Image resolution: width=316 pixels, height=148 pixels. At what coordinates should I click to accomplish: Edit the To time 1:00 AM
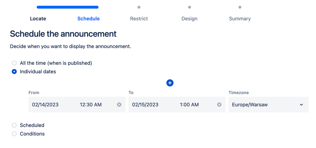[x=189, y=104]
